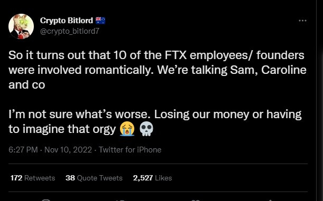The image size is (323, 201).
Task: Select the skull emoji in the tweet
Action: [146, 129]
